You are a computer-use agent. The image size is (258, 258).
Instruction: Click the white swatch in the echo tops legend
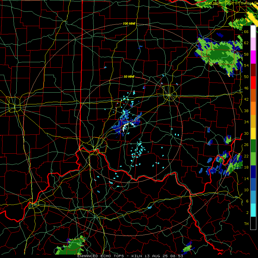pyautogui.click(x=253, y=32)
